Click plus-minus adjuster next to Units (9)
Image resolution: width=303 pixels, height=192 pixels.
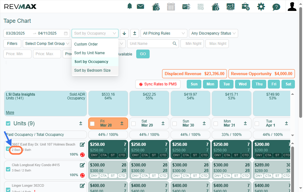pyautogui.click(x=81, y=123)
